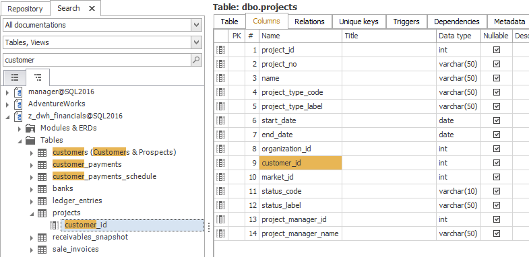The width and height of the screenshot is (529, 257).
Task: Toggle Nullable checkbox for project_no
Action: [x=497, y=64]
